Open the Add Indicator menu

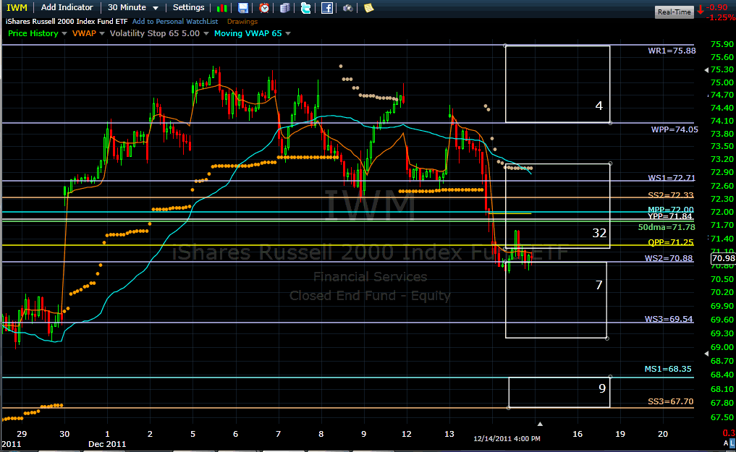67,7
